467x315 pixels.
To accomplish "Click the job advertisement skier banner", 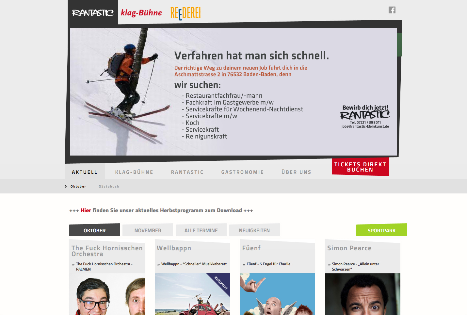I will [x=233, y=92].
